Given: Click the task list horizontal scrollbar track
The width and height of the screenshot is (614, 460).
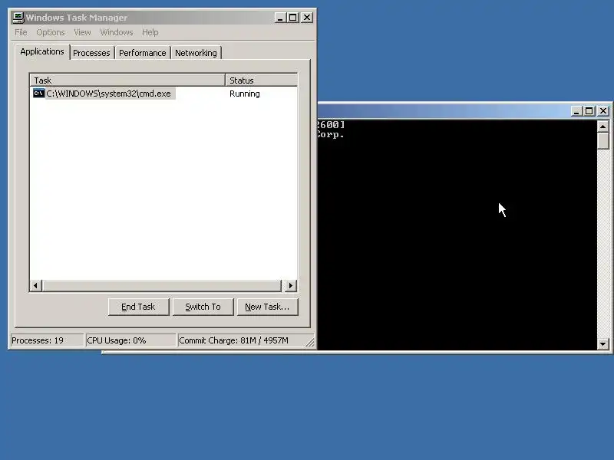Looking at the screenshot, I should tap(162, 285).
